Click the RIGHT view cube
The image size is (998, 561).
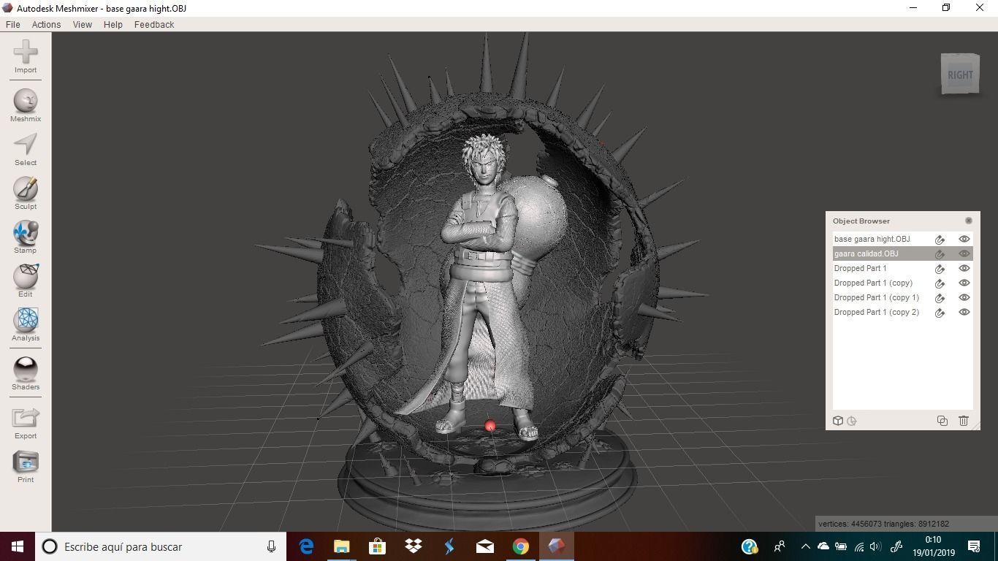click(x=960, y=74)
